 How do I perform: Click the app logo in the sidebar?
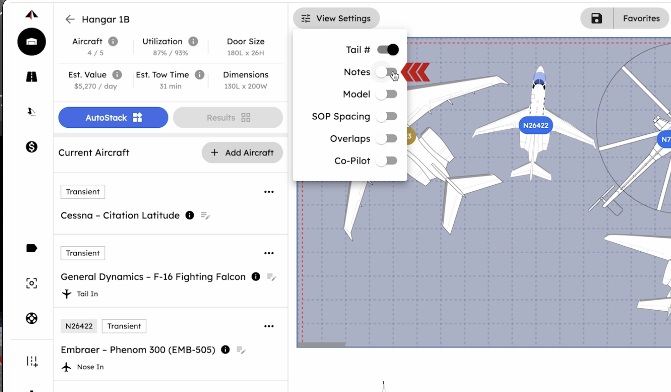(32, 15)
